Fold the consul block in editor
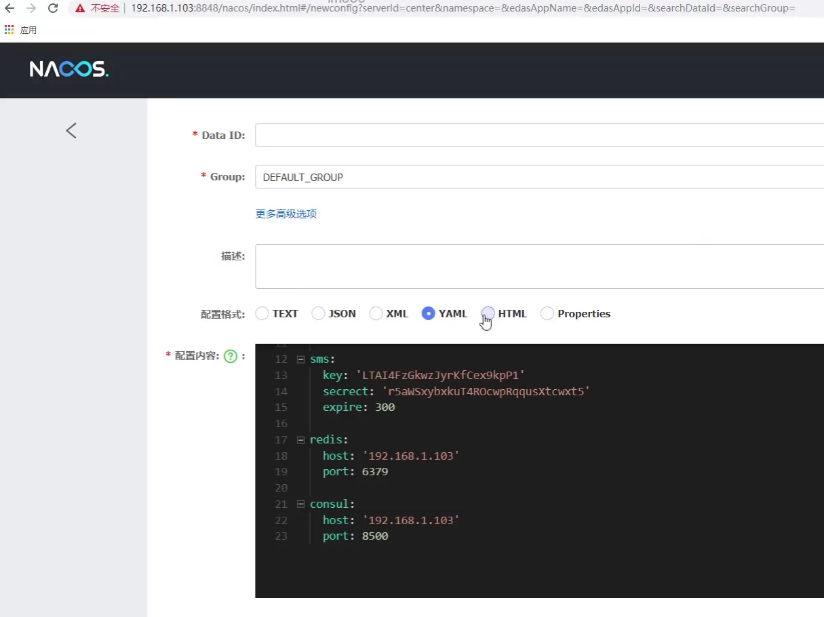The image size is (824, 617). coord(300,504)
